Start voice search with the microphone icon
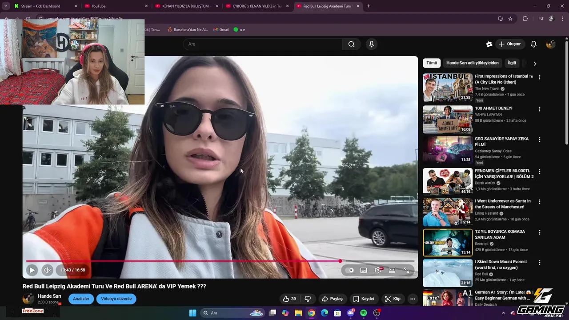This screenshot has width=569, height=320. pos(372,44)
